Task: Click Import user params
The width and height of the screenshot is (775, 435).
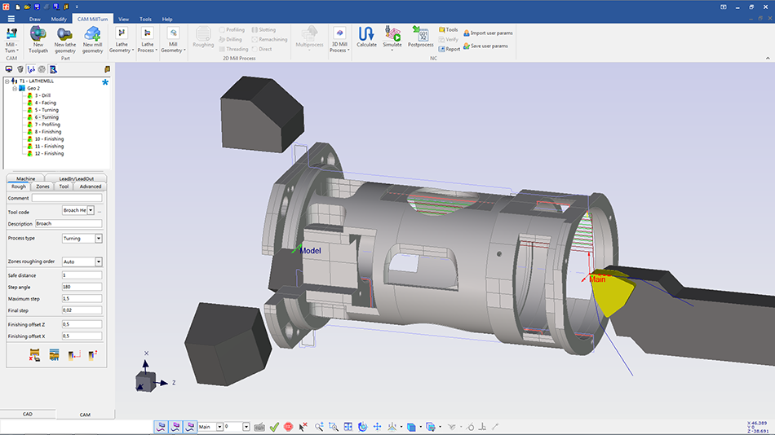Action: pos(491,33)
